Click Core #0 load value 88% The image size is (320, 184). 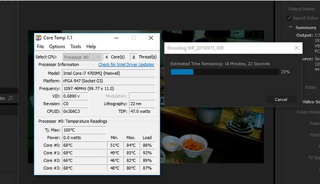click(x=147, y=145)
